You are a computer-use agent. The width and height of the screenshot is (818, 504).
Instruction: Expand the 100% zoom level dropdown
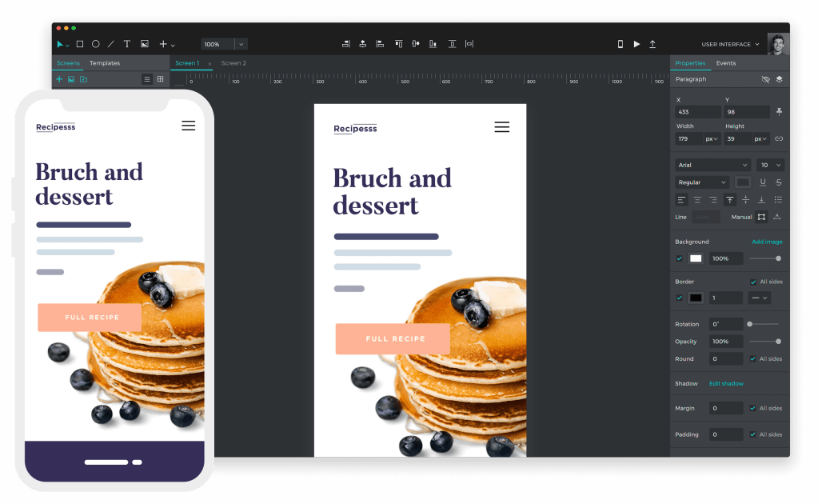(x=241, y=44)
